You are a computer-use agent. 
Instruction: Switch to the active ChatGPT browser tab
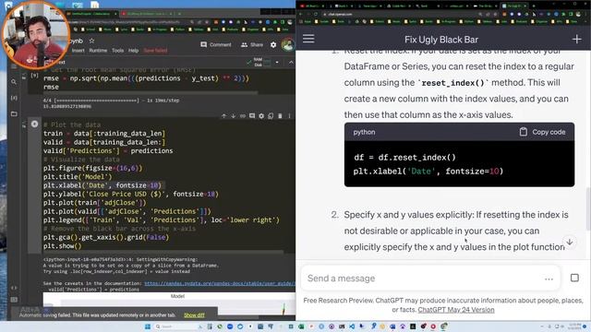[513, 6]
